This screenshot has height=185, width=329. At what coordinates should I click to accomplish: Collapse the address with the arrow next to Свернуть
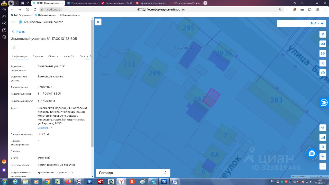pos(51,128)
